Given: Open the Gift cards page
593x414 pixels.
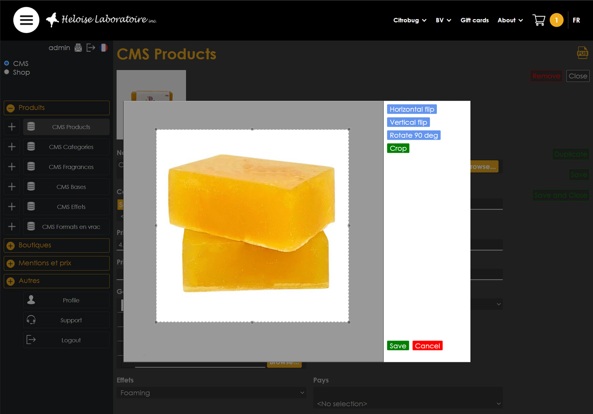Looking at the screenshot, I should pyautogui.click(x=474, y=20).
